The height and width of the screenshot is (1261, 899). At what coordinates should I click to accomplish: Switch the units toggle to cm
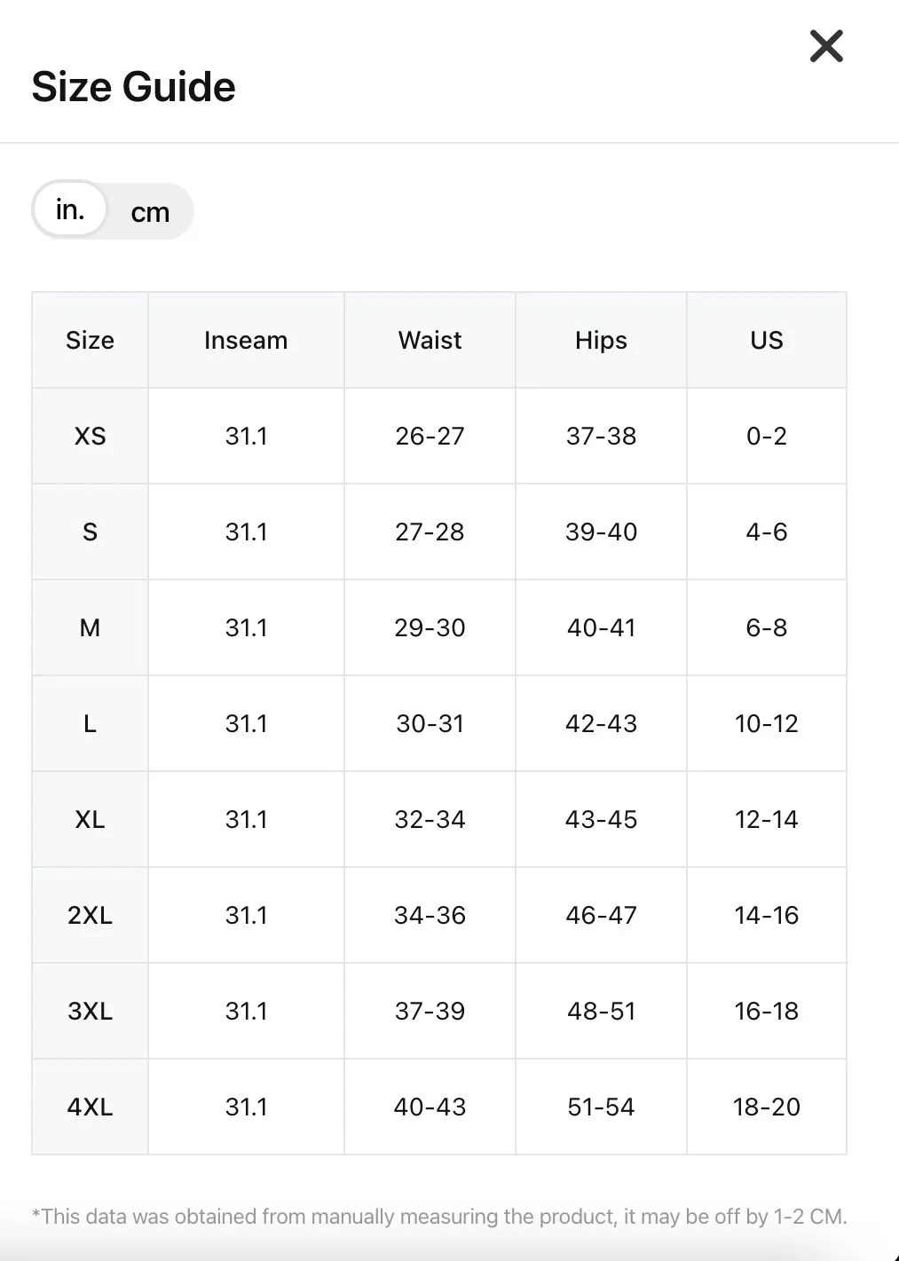tap(150, 212)
